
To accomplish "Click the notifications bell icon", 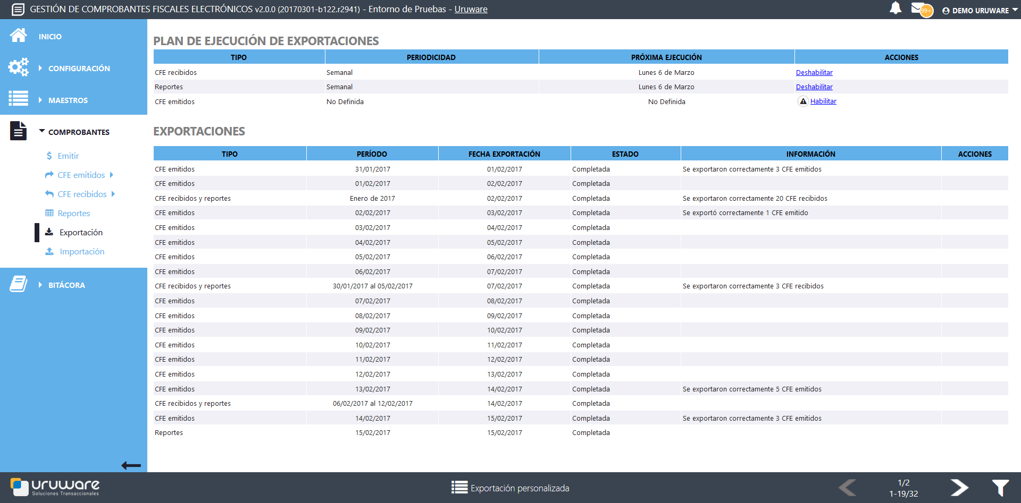I will (x=896, y=8).
